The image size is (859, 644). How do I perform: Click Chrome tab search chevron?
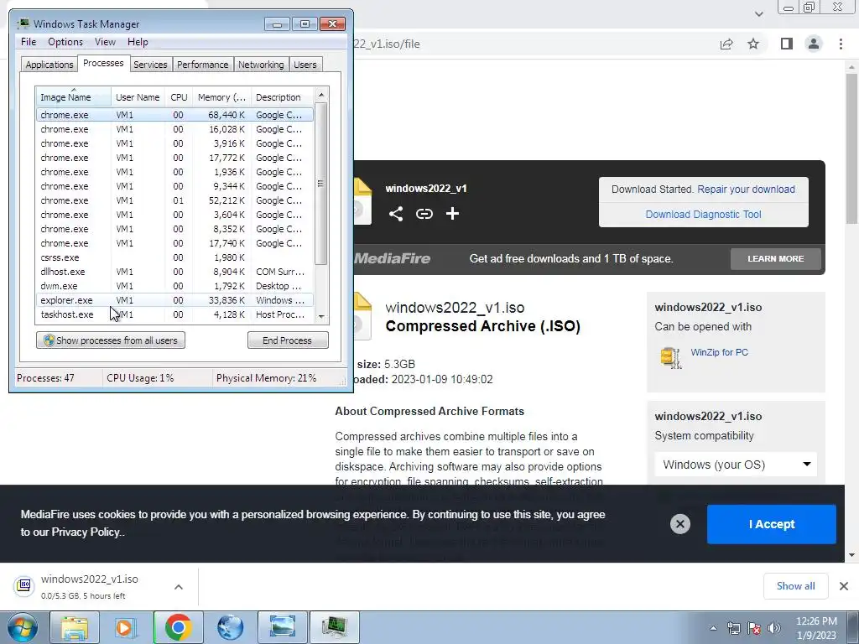coord(758,13)
